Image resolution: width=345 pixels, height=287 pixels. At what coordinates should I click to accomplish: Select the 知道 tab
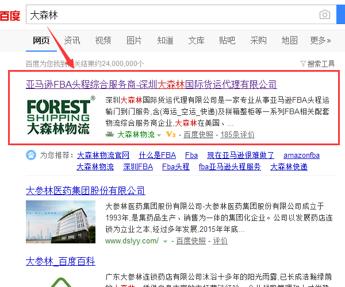tap(165, 40)
